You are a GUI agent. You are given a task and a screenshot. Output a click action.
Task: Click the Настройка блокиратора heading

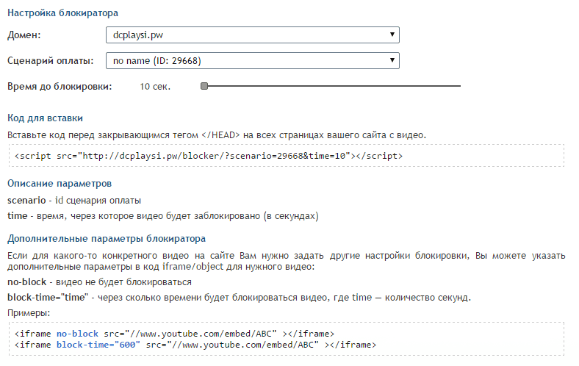(x=62, y=13)
